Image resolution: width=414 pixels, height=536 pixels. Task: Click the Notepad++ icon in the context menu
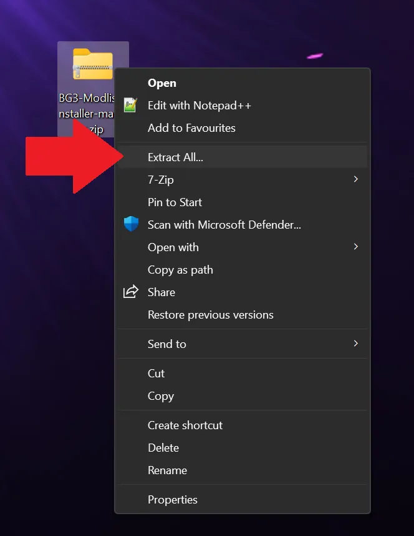(130, 105)
